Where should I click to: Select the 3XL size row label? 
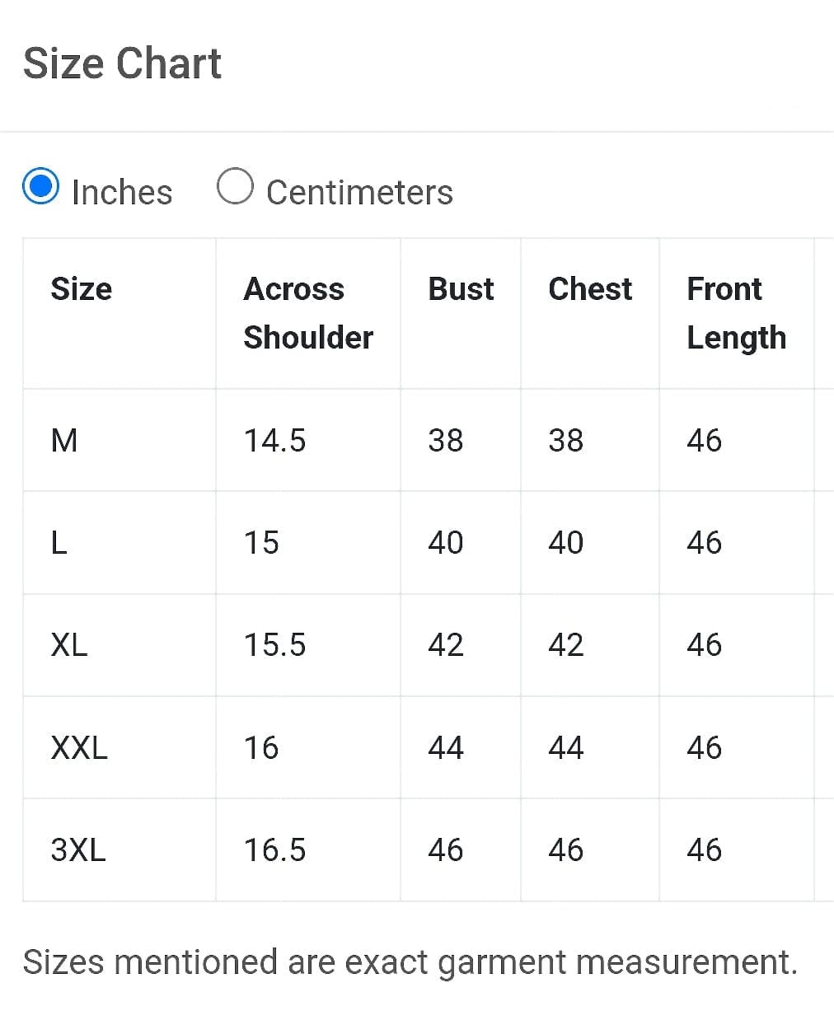pyautogui.click(x=78, y=850)
